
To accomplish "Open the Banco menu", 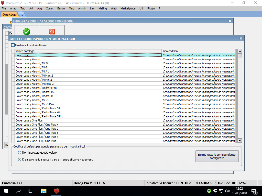I will point(61,8).
